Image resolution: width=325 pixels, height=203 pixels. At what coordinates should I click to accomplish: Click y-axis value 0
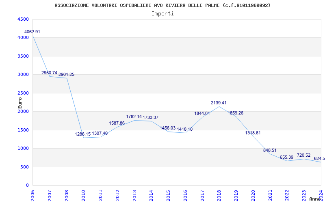coord(27,186)
